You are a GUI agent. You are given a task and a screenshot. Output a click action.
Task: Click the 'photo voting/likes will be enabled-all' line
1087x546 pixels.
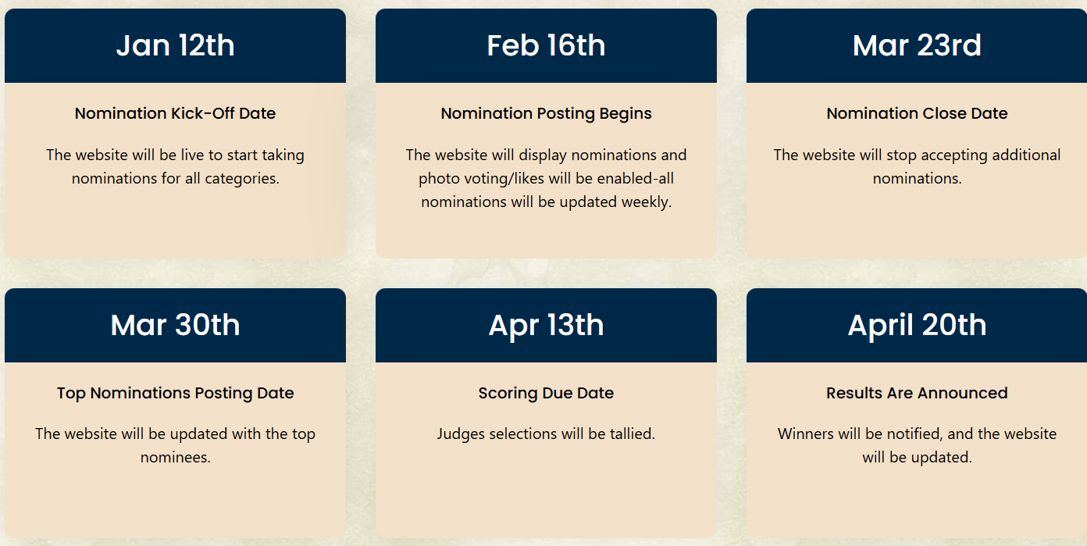pos(546,178)
